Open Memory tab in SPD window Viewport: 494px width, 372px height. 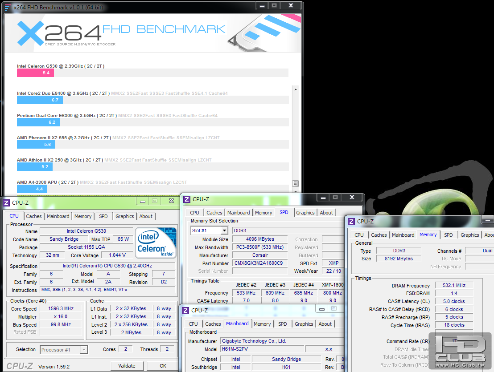(263, 213)
